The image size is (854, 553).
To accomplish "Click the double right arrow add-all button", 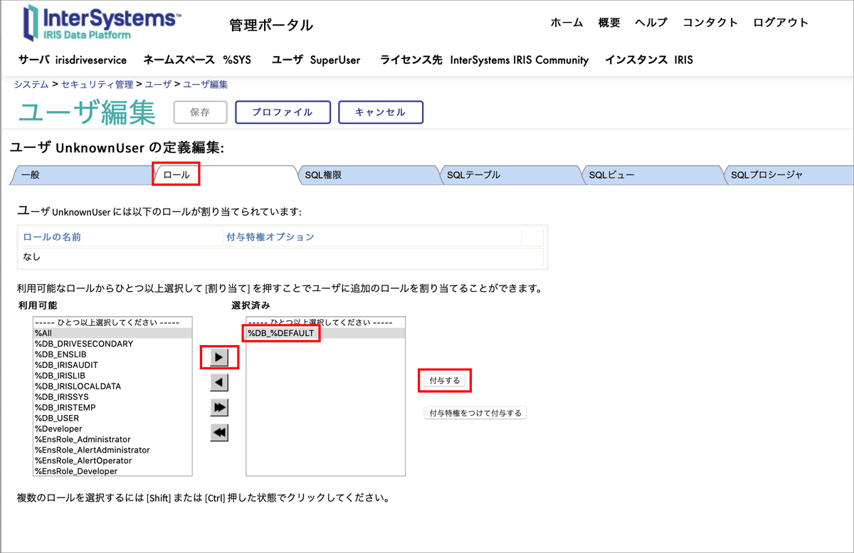I will click(219, 407).
